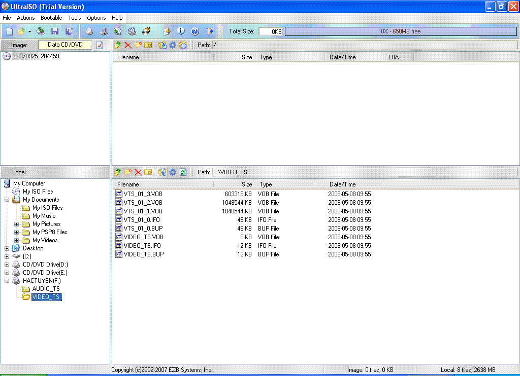
Task: Expand the (C:) drive node
Action: coord(7,256)
